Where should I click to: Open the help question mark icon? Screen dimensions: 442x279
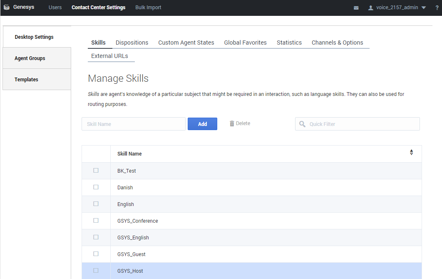click(437, 8)
